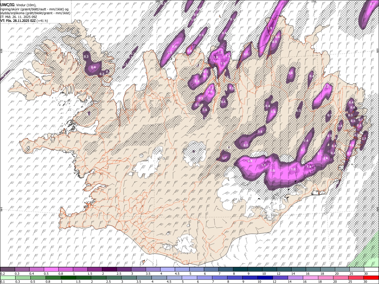Click the 'rigning/skúrir' legend description line
The image size is (379, 284).
tap(35, 9)
